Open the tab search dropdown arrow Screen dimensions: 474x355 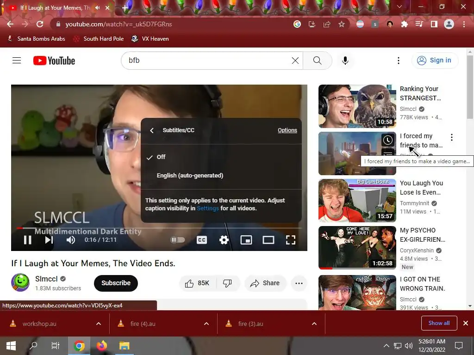pos(399,6)
